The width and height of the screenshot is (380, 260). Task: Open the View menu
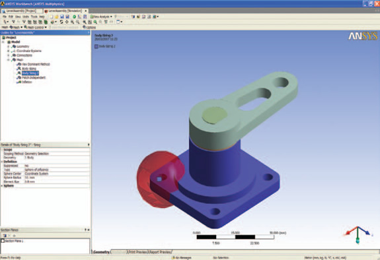(18, 16)
